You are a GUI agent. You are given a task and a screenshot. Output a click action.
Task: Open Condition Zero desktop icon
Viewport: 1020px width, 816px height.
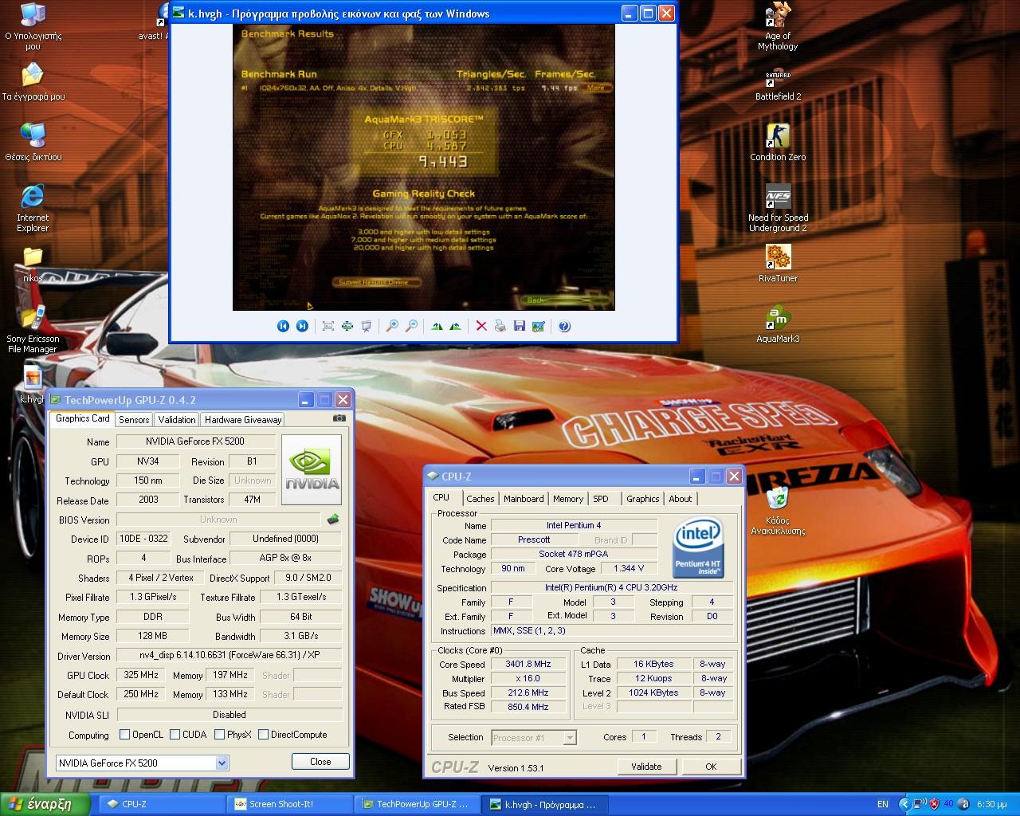(778, 143)
